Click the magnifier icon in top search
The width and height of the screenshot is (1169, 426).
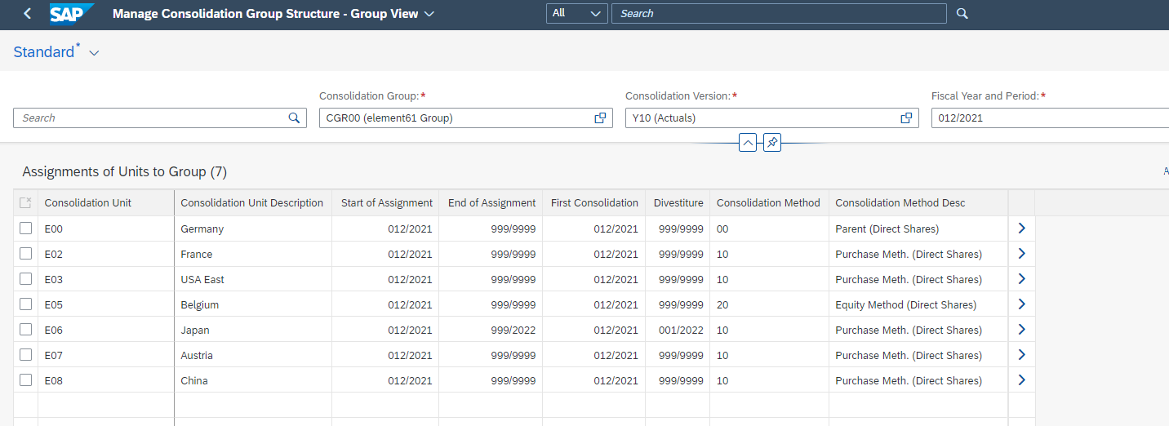[x=962, y=14]
